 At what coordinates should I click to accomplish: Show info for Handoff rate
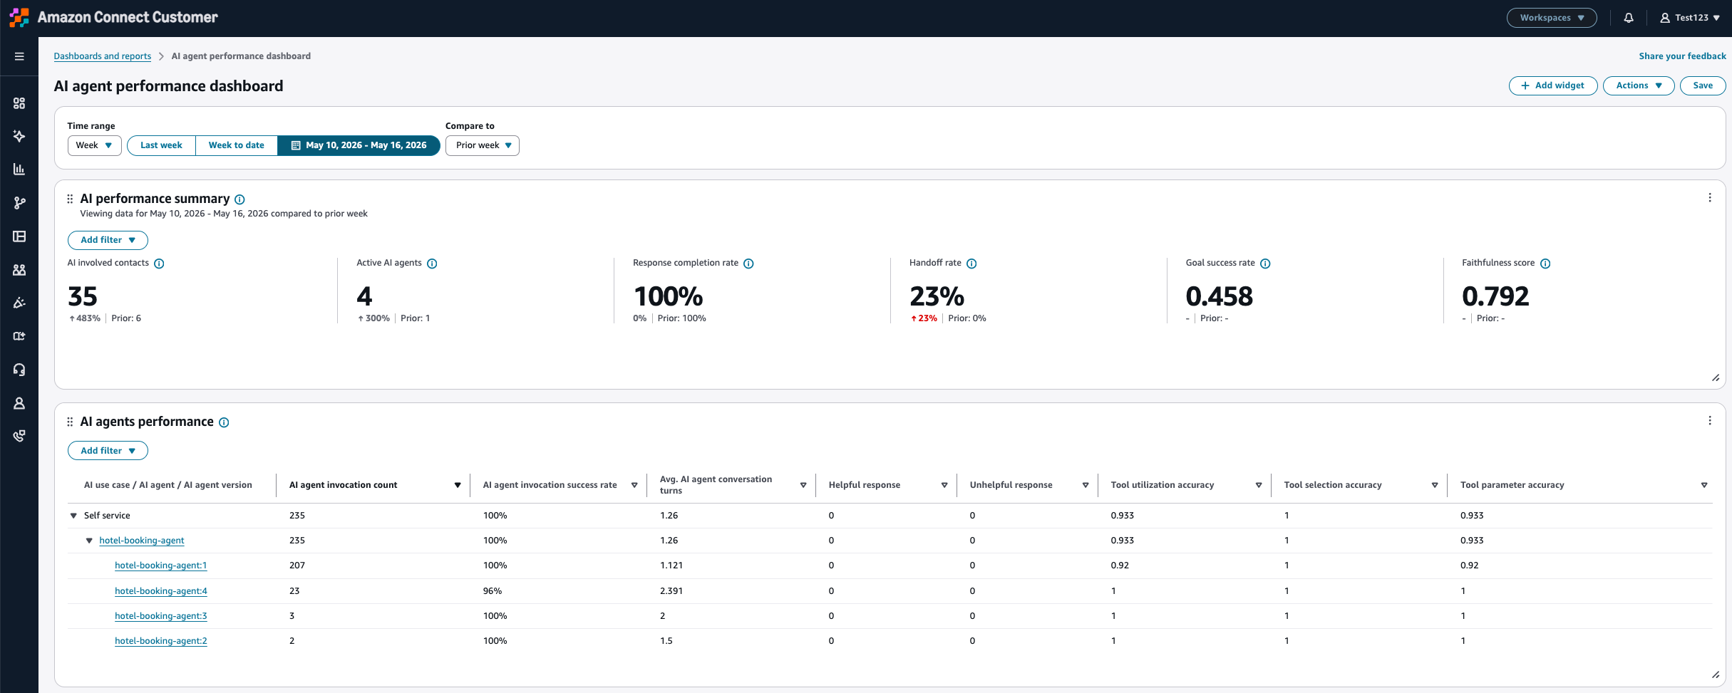[x=971, y=264]
